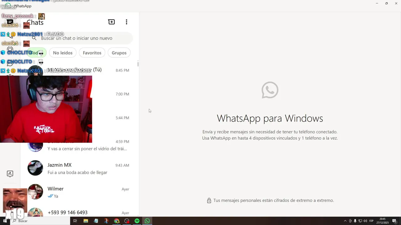401x225 pixels.
Task: Open Google Chrome from the taskbar
Action: pos(117,221)
